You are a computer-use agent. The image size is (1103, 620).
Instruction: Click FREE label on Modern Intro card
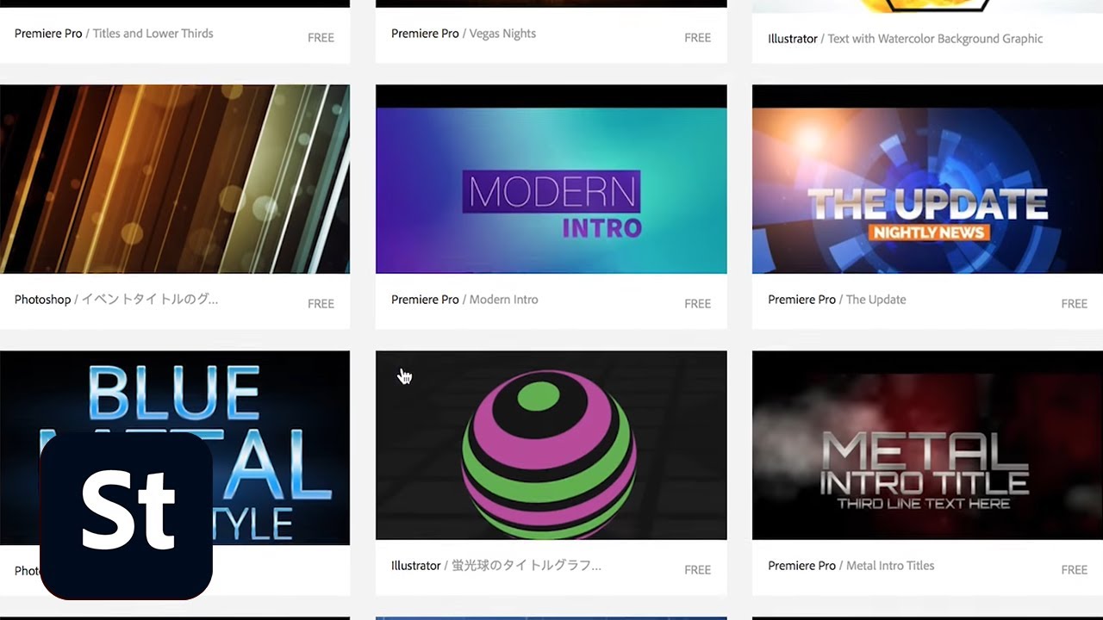click(x=697, y=304)
